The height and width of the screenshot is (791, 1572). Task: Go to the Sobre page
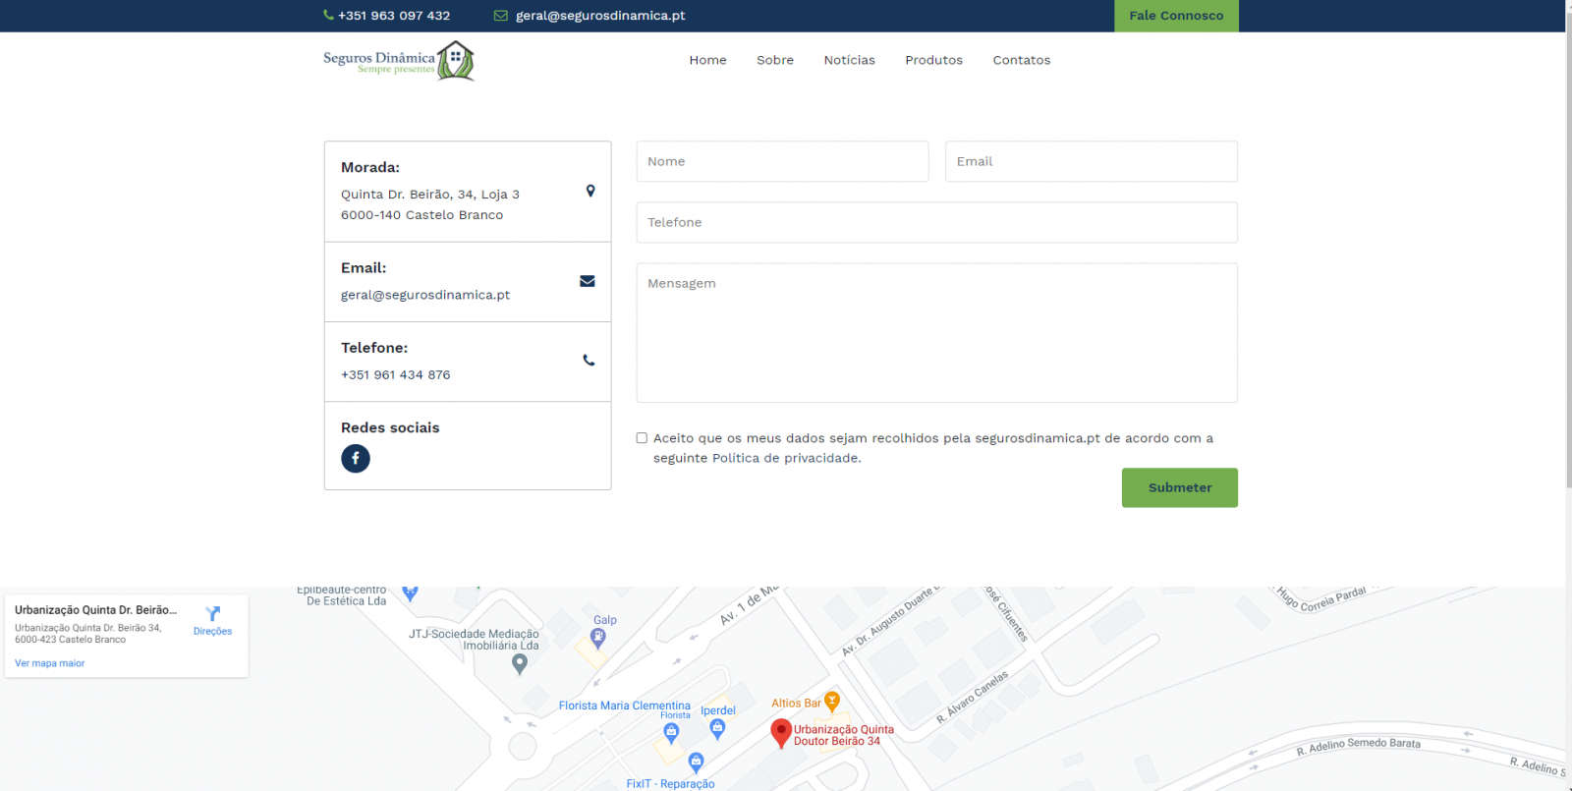775,60
